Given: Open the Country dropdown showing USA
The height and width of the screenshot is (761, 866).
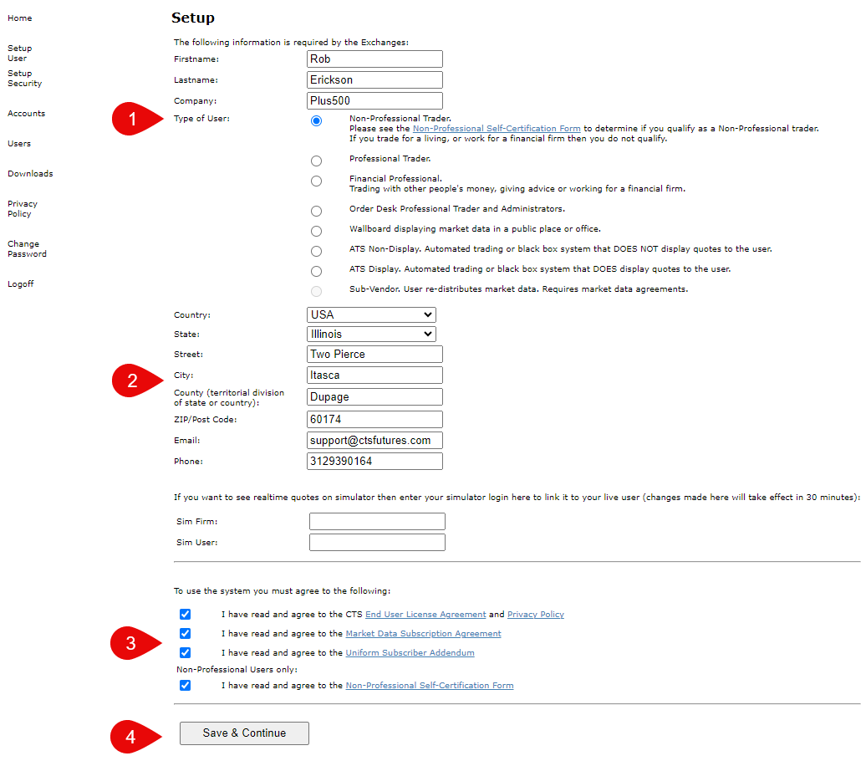Looking at the screenshot, I should [371, 314].
